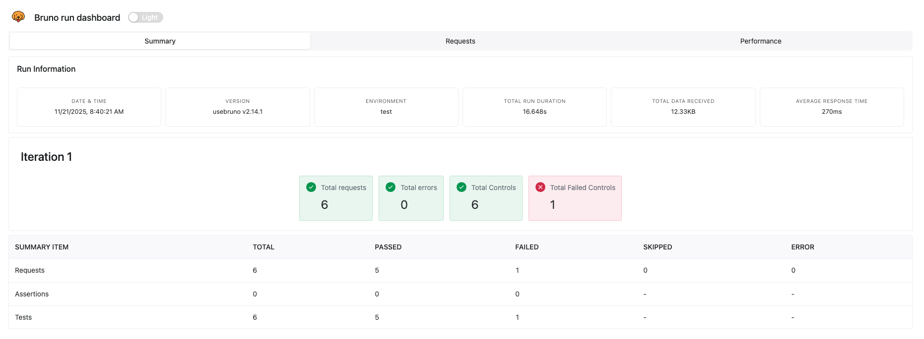Click green check icon on Total Controls
This screenshot has width=924, height=339.
point(462,187)
